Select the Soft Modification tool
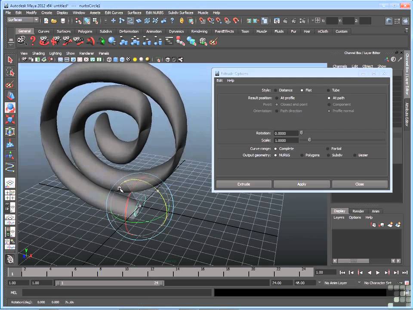 [x=10, y=143]
